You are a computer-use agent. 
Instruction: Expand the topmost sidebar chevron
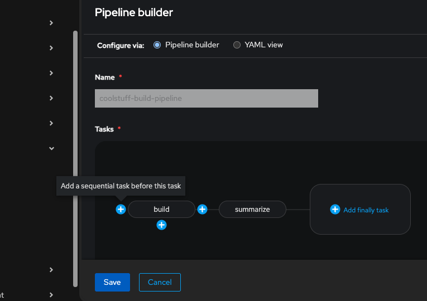pyautogui.click(x=51, y=23)
